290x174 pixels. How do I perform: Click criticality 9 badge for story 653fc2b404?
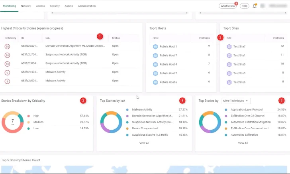7,73
